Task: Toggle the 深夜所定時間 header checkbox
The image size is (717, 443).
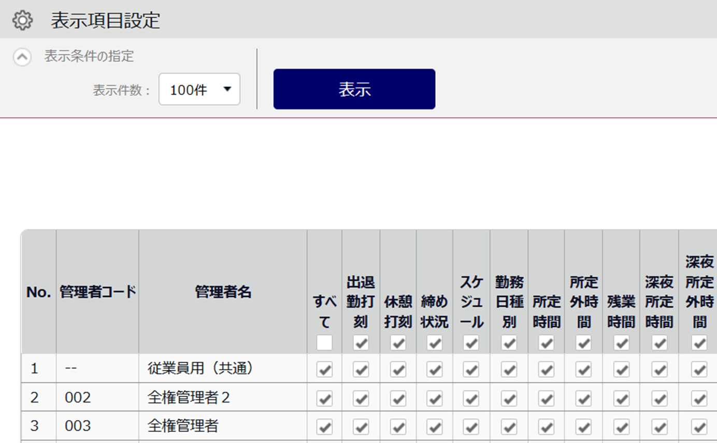Action: point(659,342)
